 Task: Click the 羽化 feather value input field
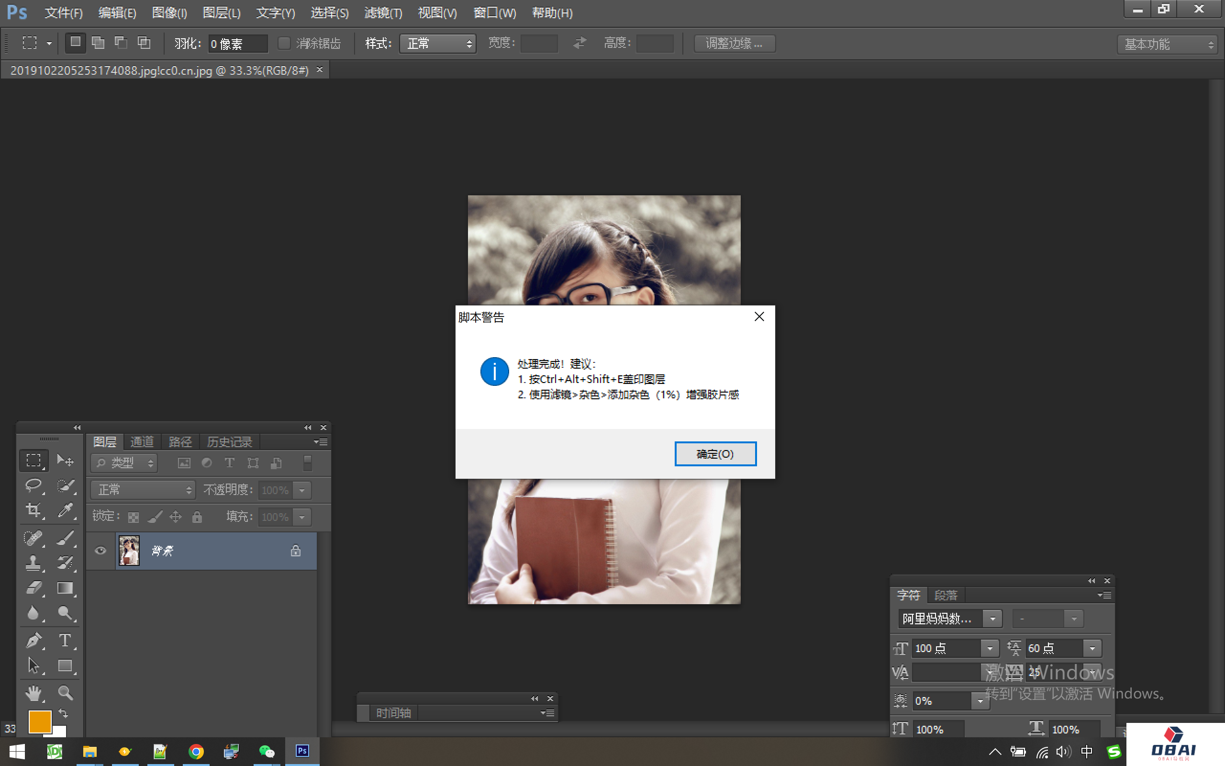pyautogui.click(x=238, y=43)
